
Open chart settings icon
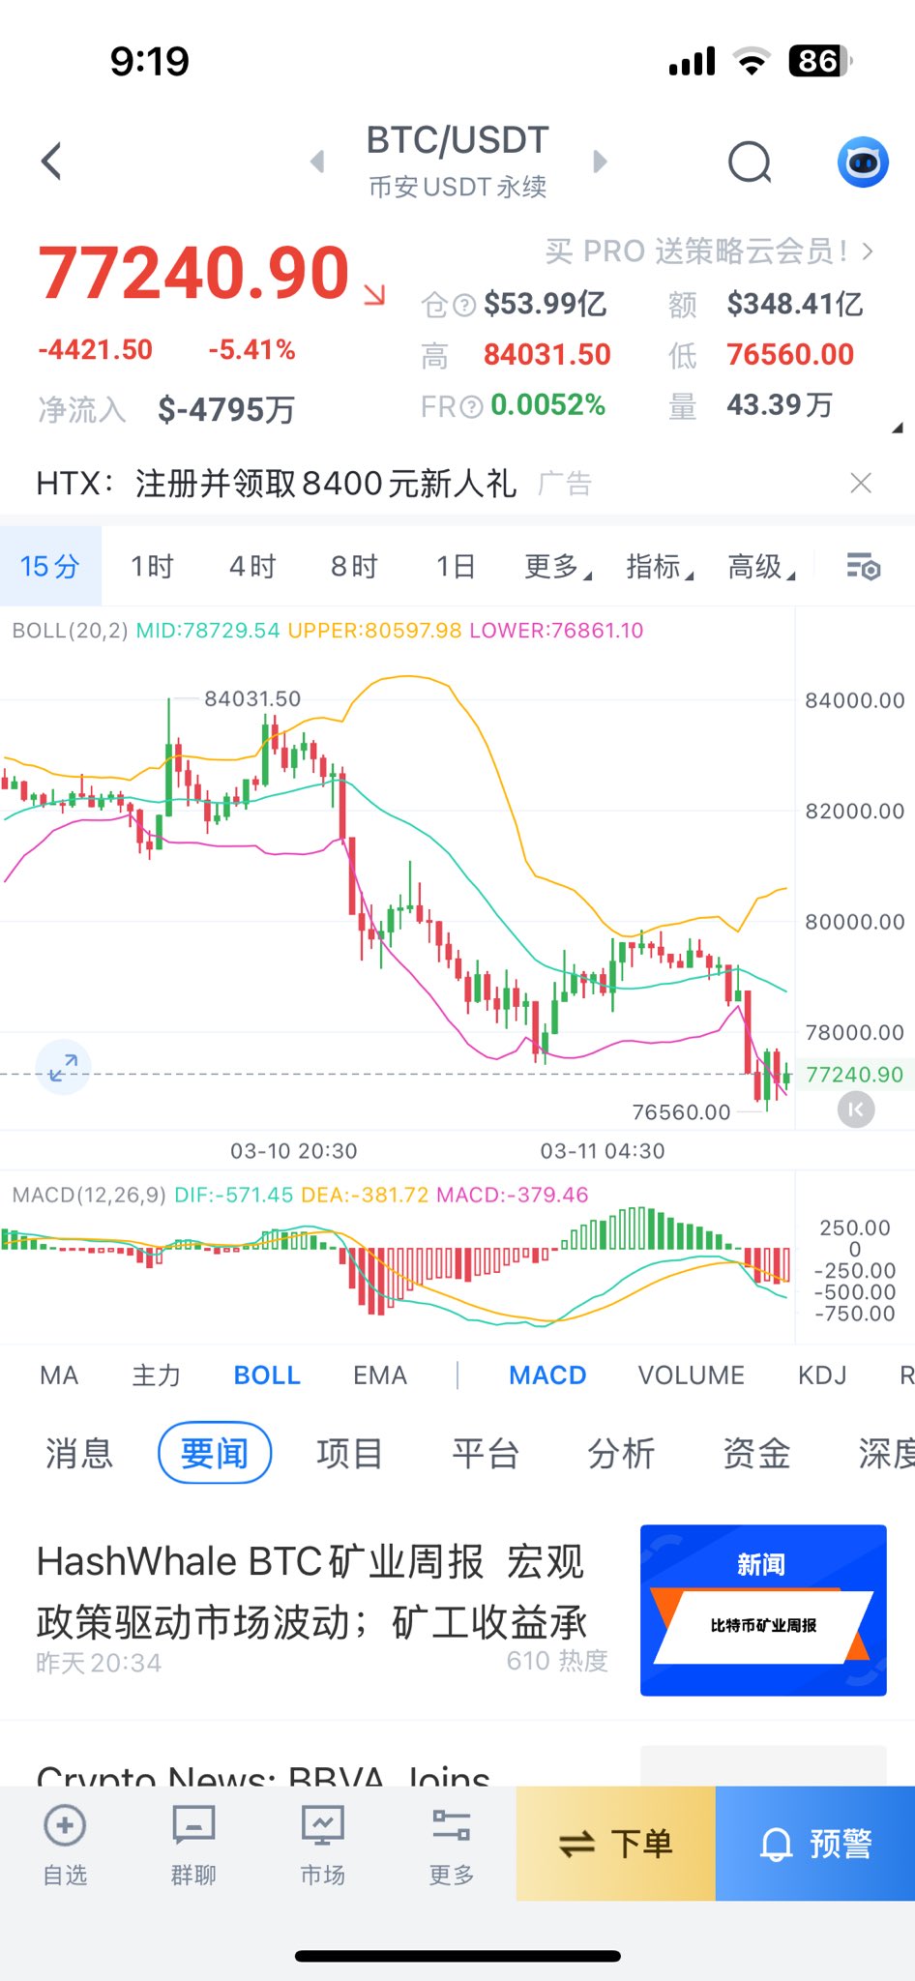click(863, 567)
